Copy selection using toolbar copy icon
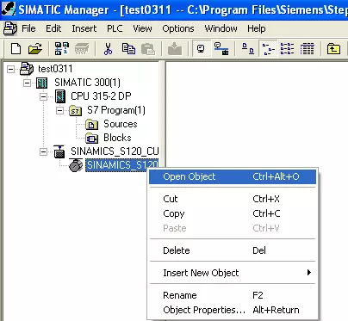 pyautogui.click(x=128, y=48)
